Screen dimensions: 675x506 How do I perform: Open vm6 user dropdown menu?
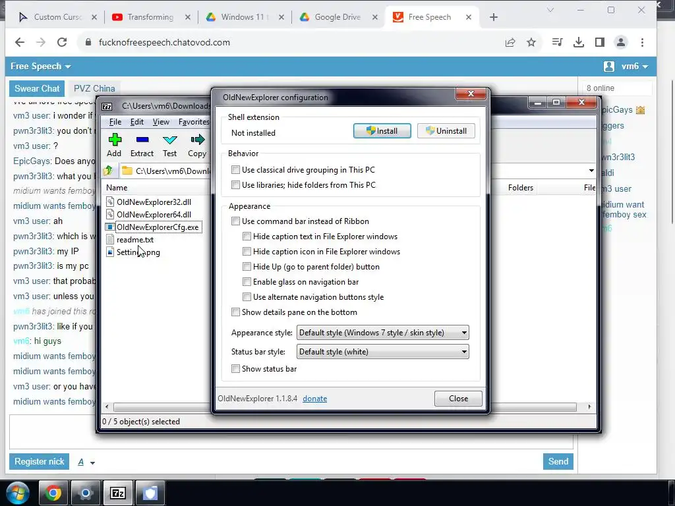(x=635, y=67)
